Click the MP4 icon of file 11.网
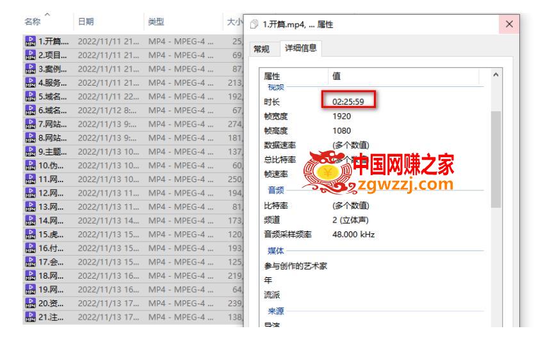The image size is (534, 340). tap(30, 179)
